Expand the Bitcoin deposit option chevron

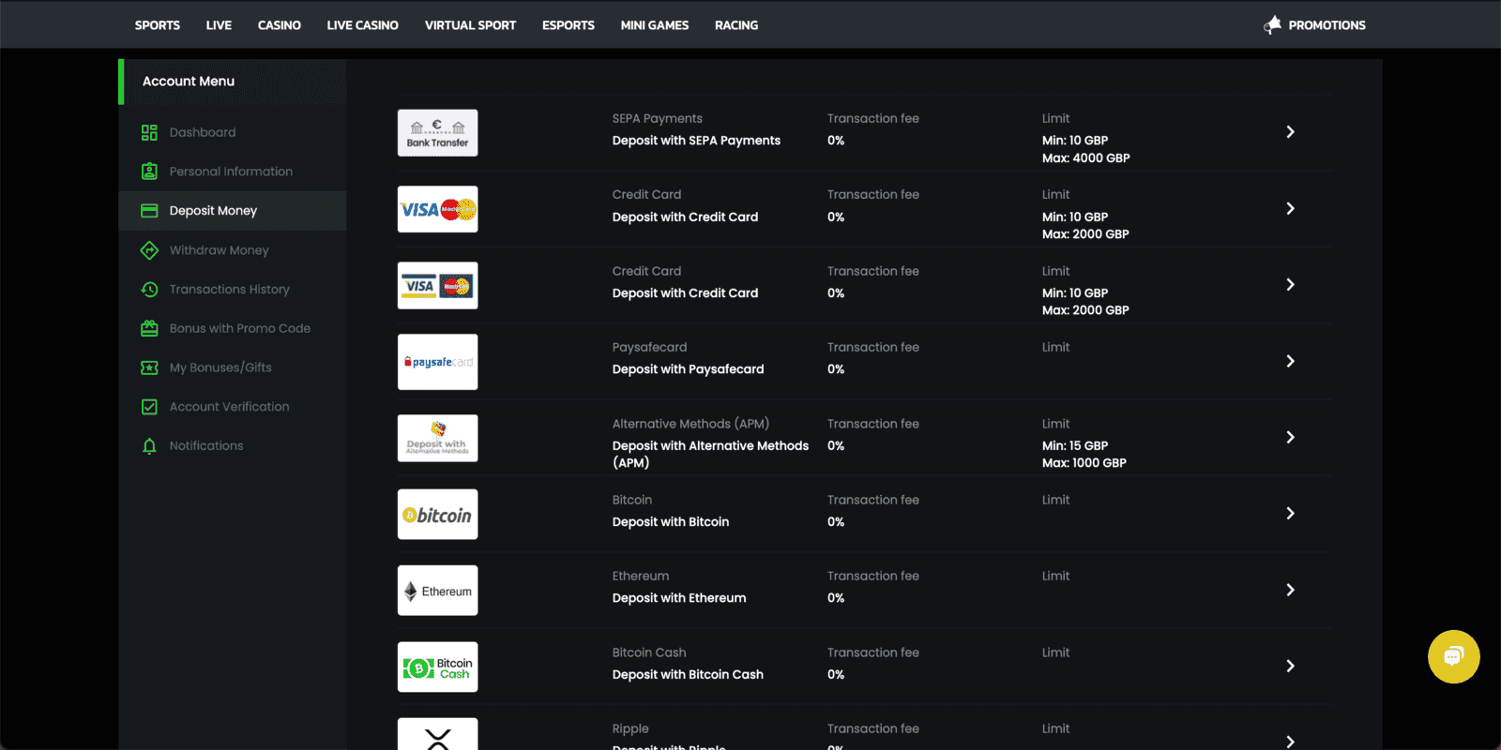point(1290,513)
